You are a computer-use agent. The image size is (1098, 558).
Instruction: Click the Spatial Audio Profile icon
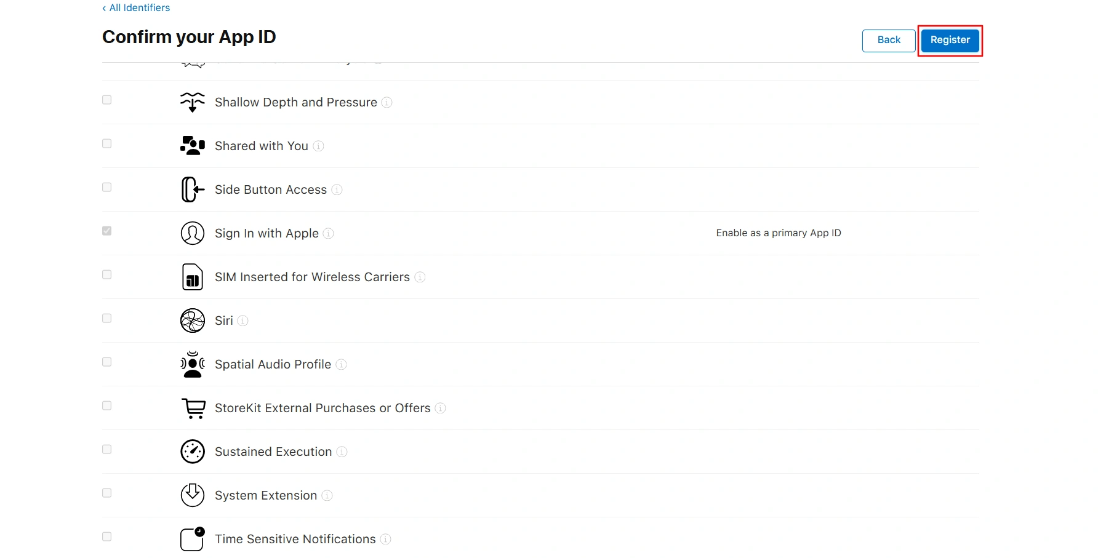point(193,364)
